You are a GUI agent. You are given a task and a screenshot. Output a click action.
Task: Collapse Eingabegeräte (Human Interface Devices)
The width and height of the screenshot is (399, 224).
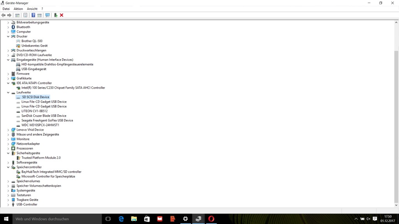pos(8,59)
